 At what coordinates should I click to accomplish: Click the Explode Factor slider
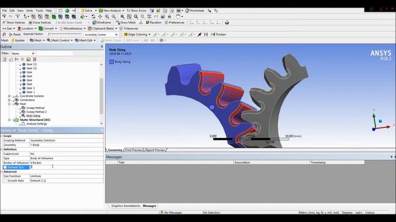[x=65, y=34]
